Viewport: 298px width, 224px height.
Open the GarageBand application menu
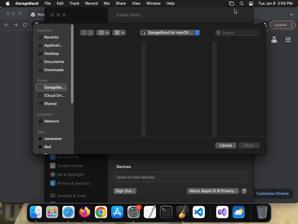pos(27,3)
